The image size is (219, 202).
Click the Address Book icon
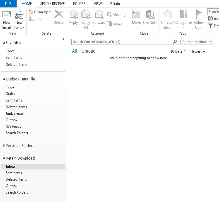[x=211, y=19]
